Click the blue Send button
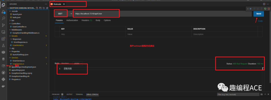This screenshot has width=271, height=100. [259, 14]
